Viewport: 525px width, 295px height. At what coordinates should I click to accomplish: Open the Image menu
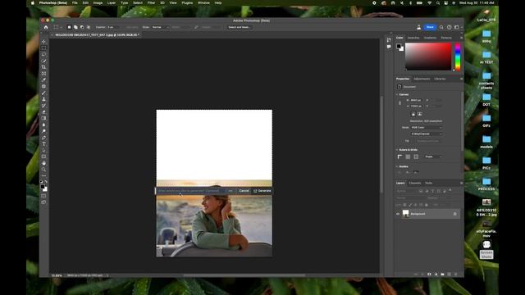[x=98, y=2]
